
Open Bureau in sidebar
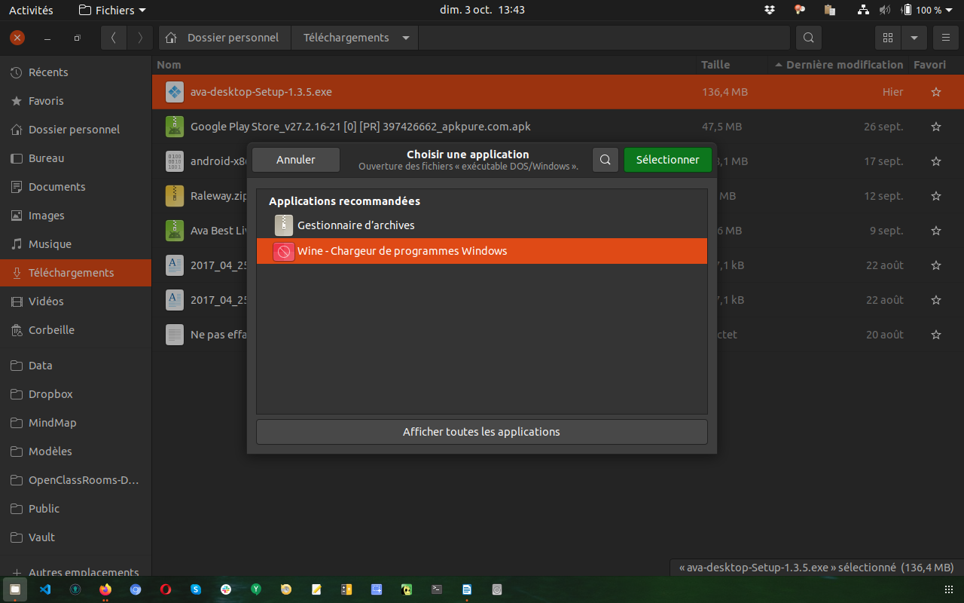click(x=75, y=158)
